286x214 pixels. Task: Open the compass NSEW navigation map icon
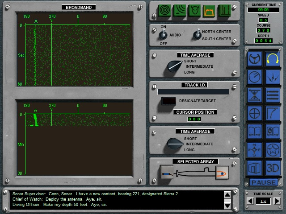[x=255, y=150]
